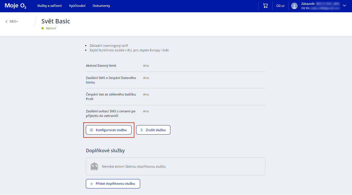352x195 pixels.
Task: Click the user avatar icon
Action: pos(294,6)
